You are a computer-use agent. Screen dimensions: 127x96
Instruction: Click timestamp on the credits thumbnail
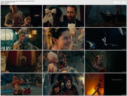click(124, 95)
